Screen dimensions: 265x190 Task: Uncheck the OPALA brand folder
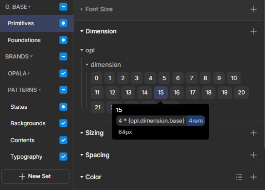coord(63,73)
